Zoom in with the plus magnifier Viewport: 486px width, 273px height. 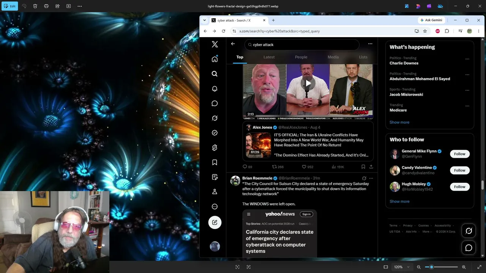tap(464, 267)
